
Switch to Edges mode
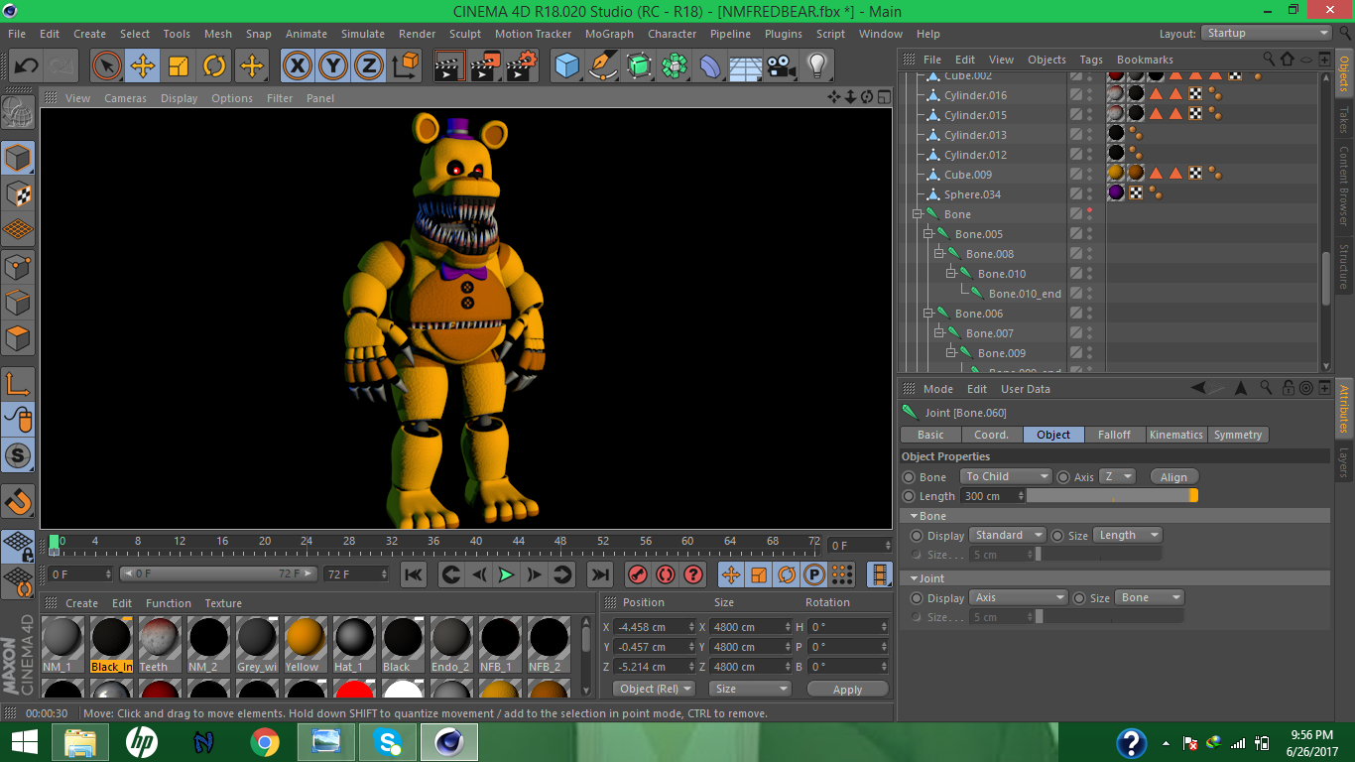(18, 303)
